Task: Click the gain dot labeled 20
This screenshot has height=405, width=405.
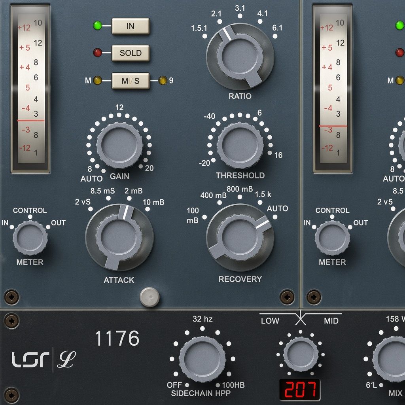Action: 141,166
